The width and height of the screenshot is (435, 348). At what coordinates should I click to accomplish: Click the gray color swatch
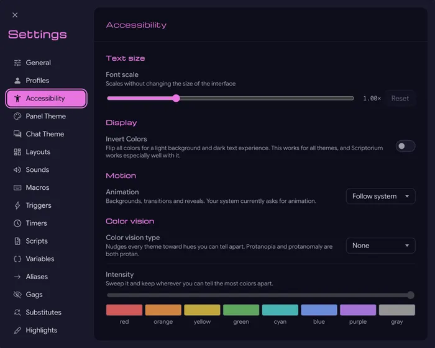pyautogui.click(x=397, y=310)
